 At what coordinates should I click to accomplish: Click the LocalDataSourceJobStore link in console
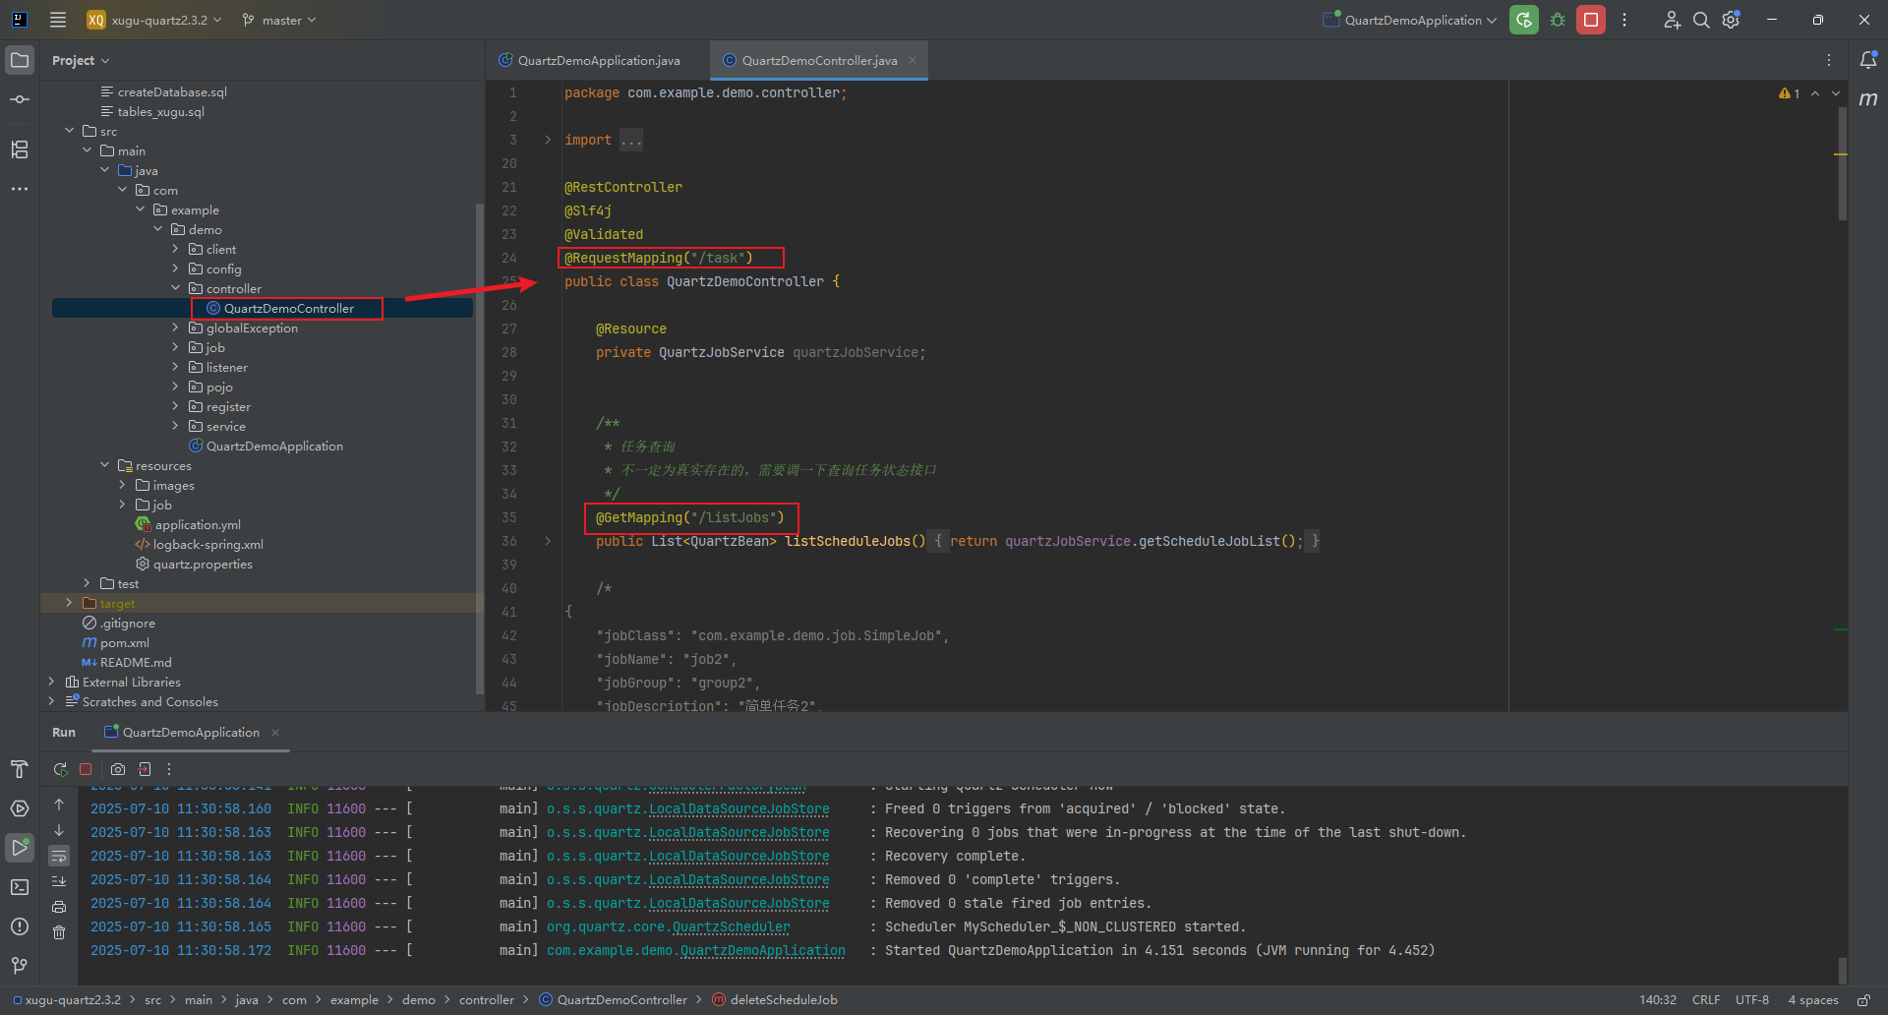(738, 808)
